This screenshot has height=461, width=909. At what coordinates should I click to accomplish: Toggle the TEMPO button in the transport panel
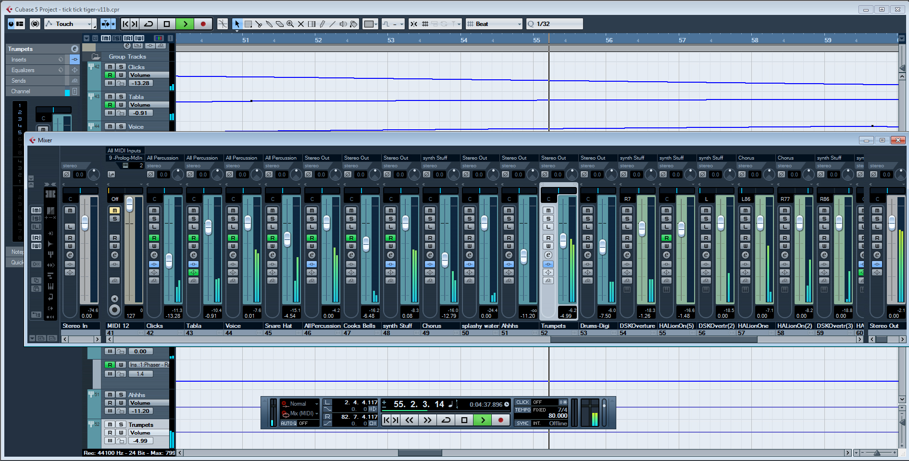(x=523, y=410)
